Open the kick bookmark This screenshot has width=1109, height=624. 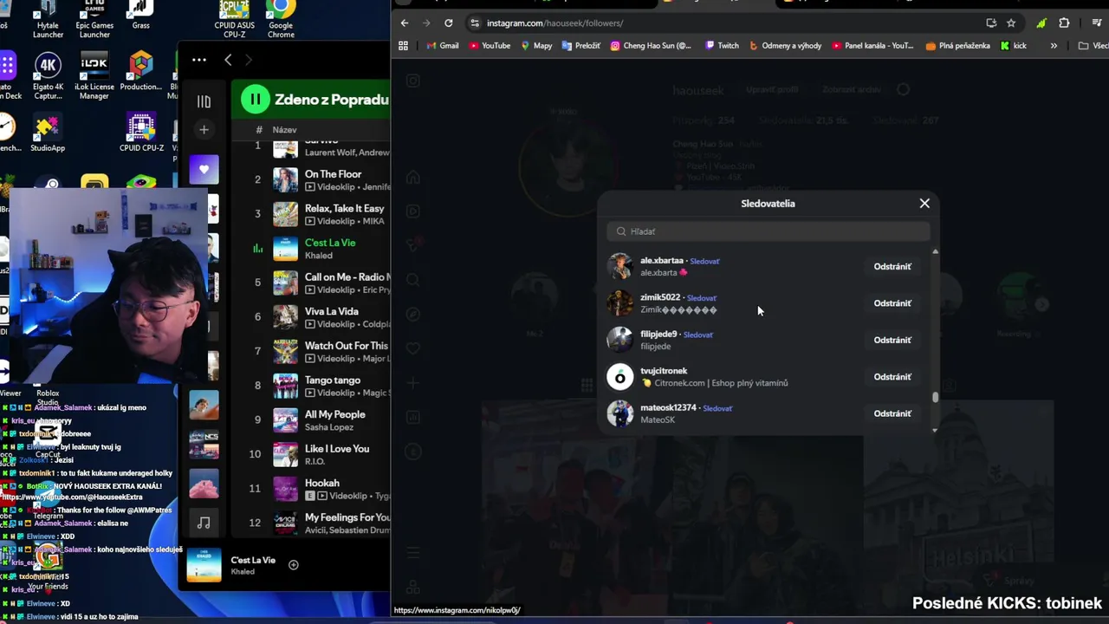click(x=1014, y=46)
